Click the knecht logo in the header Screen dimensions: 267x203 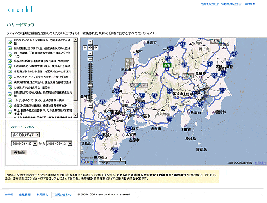(20, 9)
